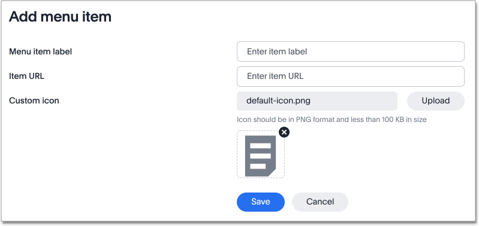Focus the Item URL input field
This screenshot has width=479, height=226.
point(350,77)
